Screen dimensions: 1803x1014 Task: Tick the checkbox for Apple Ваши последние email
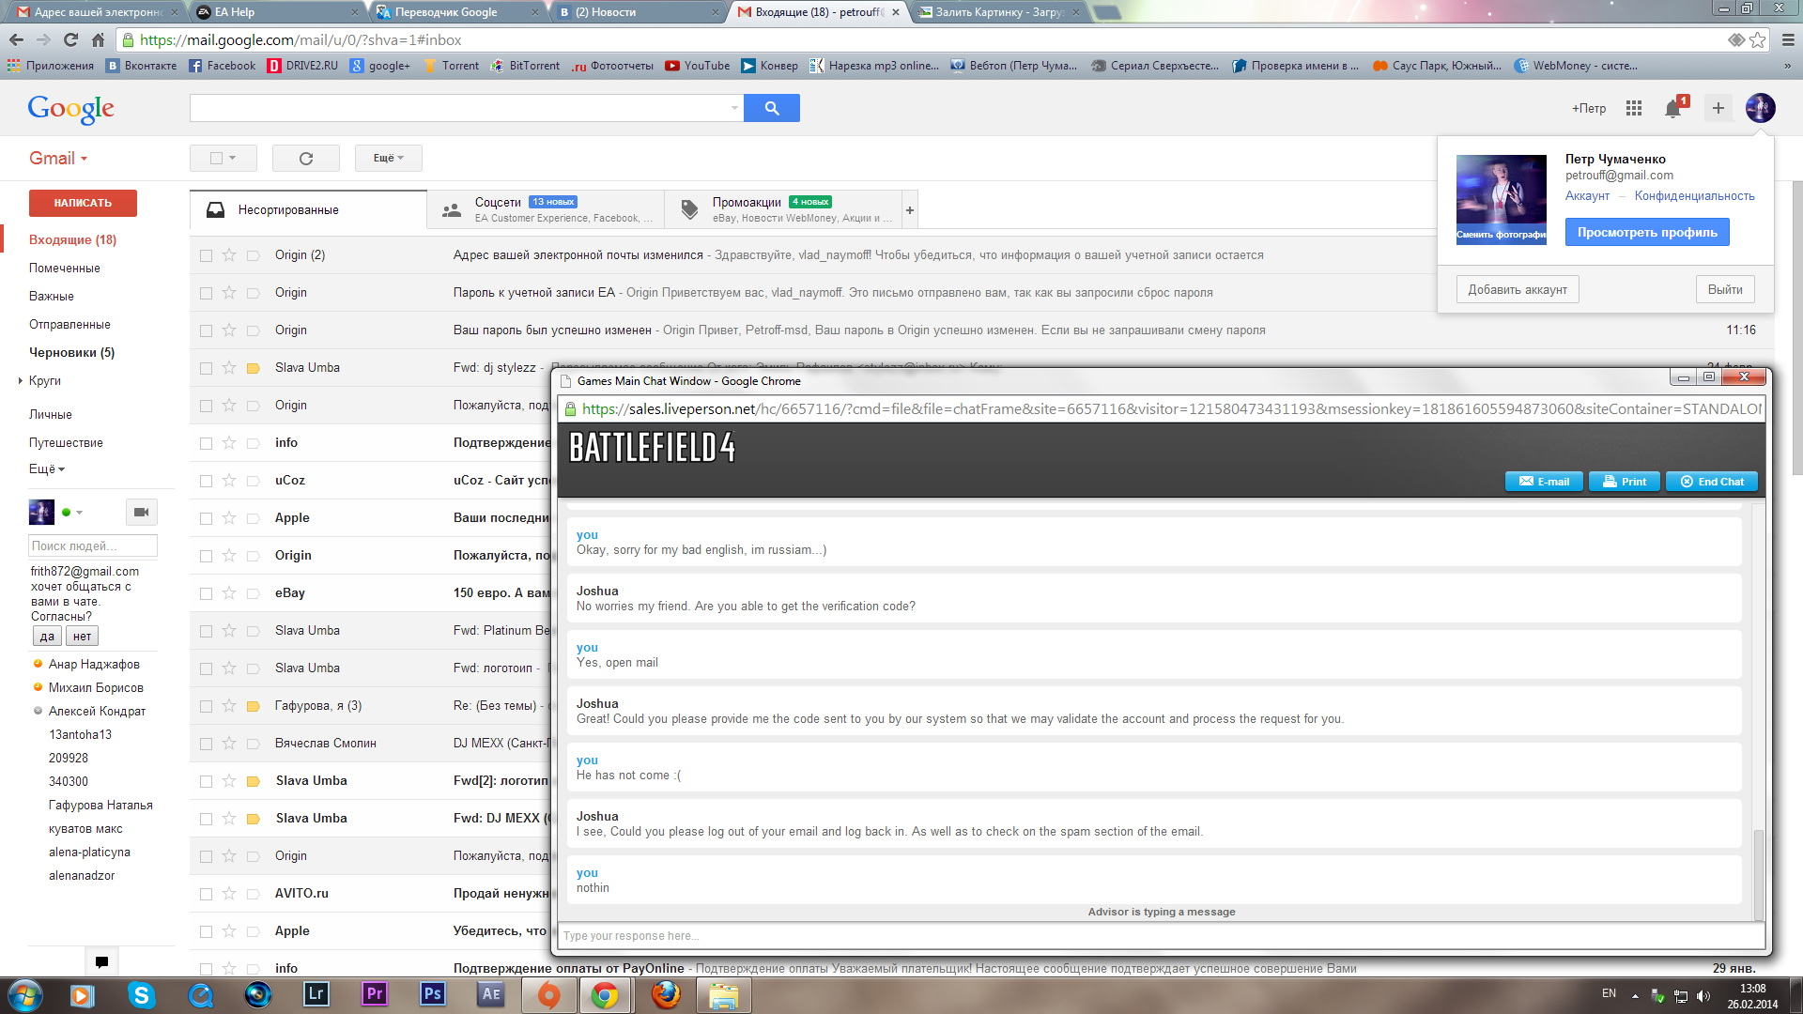(x=206, y=518)
